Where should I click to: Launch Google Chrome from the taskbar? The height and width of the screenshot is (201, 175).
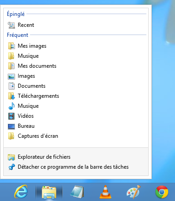coord(162,192)
